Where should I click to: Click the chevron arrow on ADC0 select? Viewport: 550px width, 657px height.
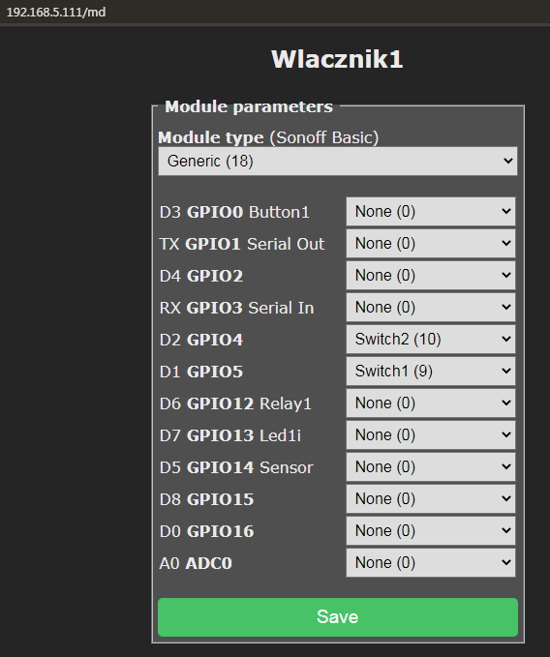(506, 562)
